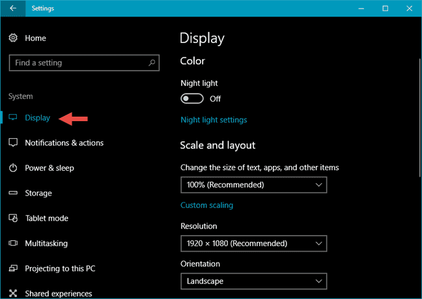The width and height of the screenshot is (422, 299).
Task: Click the Power & sleep icon
Action: click(x=14, y=168)
